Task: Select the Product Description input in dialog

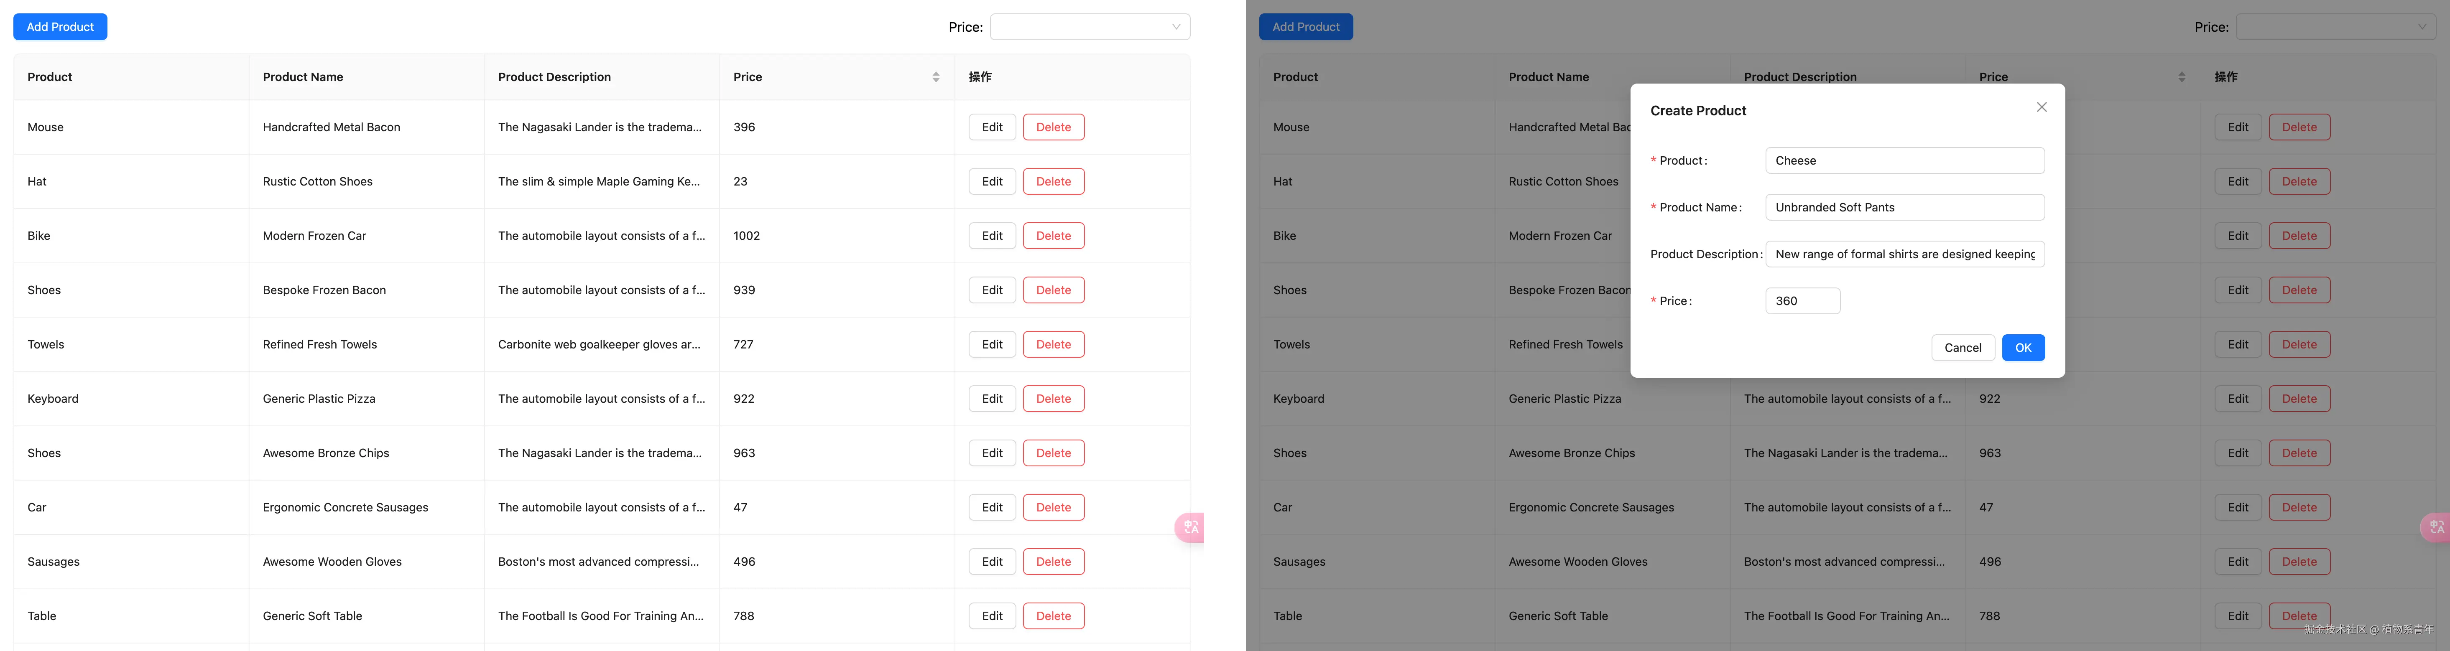Action: click(x=1904, y=254)
